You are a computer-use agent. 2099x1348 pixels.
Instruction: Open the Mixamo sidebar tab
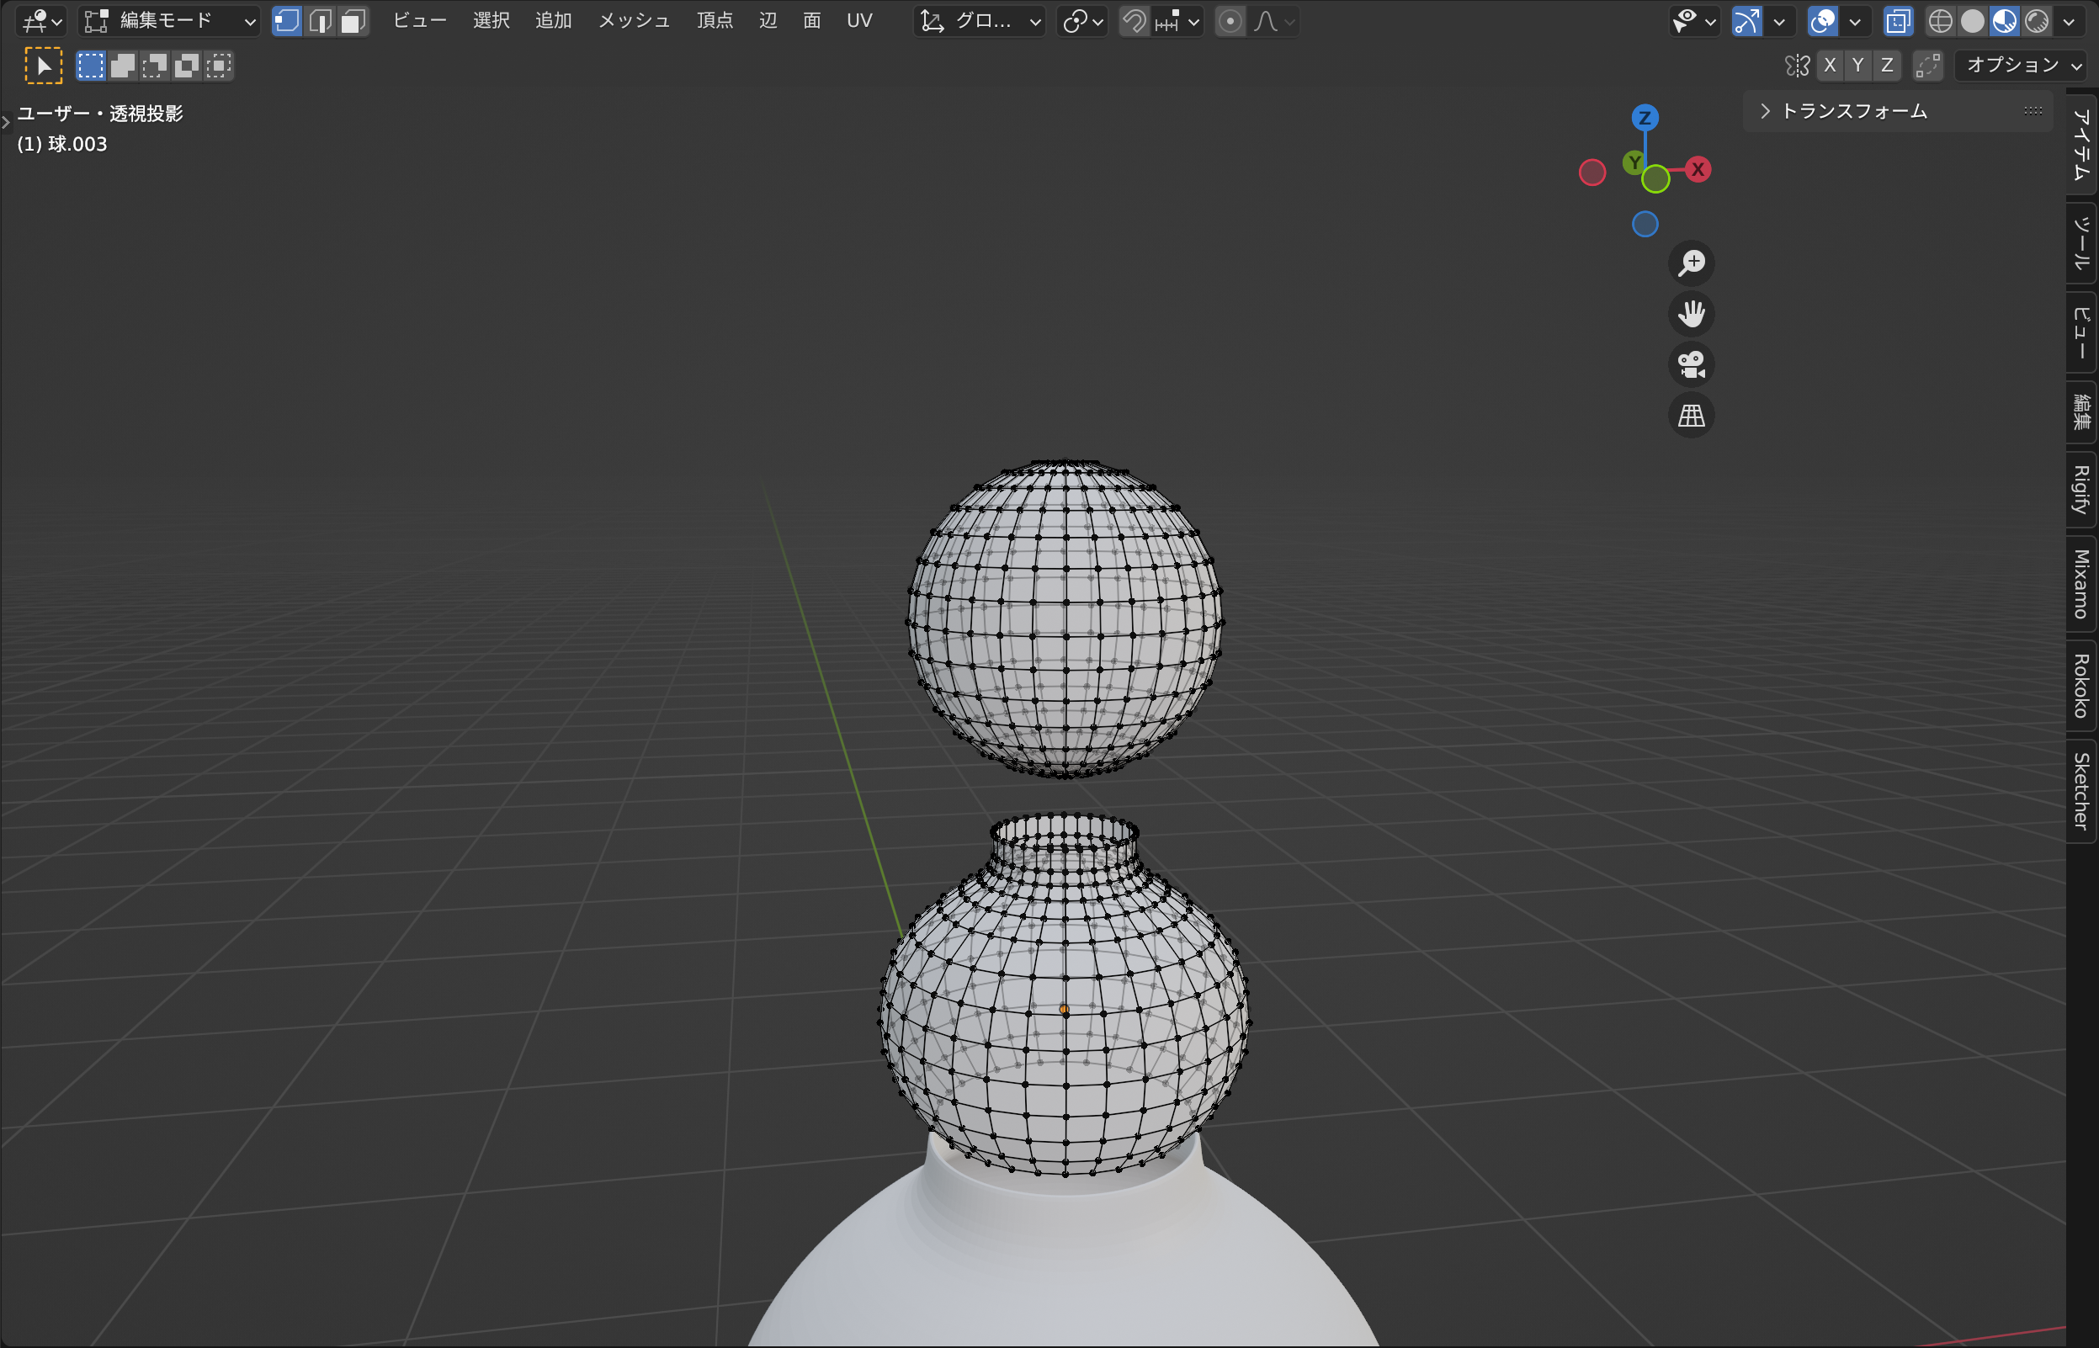(2080, 584)
